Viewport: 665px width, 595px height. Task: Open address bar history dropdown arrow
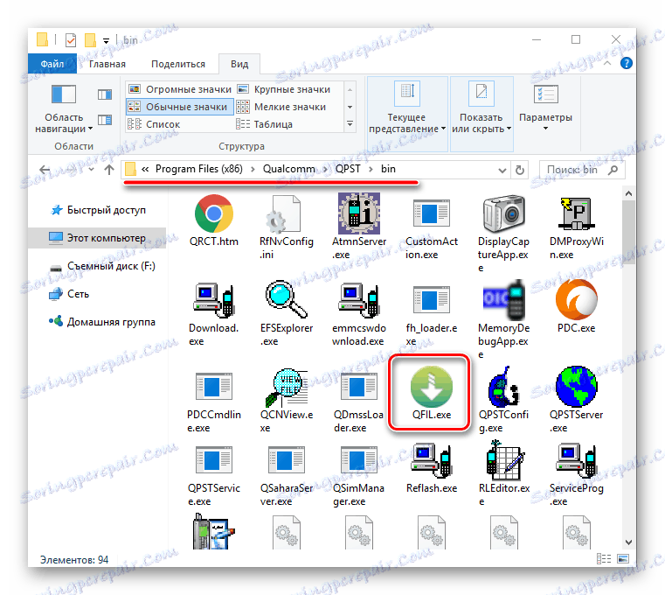tap(502, 171)
